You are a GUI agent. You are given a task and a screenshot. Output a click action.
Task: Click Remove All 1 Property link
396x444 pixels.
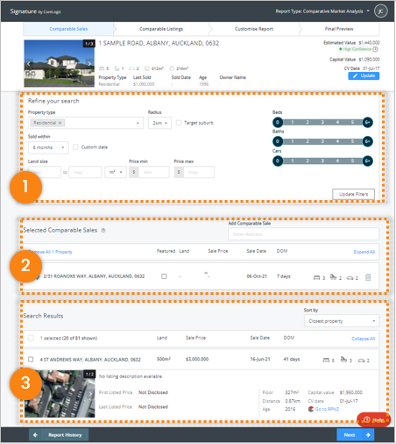click(x=52, y=252)
